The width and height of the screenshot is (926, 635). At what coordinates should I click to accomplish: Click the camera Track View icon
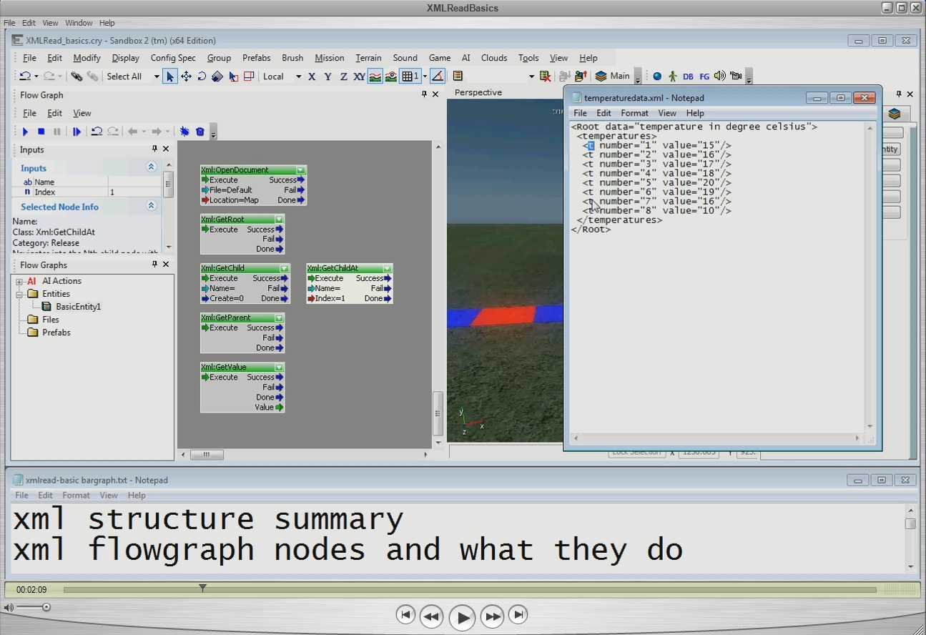coord(736,77)
